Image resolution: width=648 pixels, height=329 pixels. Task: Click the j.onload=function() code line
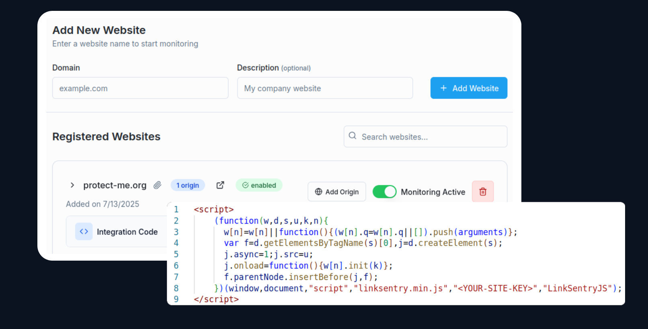click(x=308, y=266)
